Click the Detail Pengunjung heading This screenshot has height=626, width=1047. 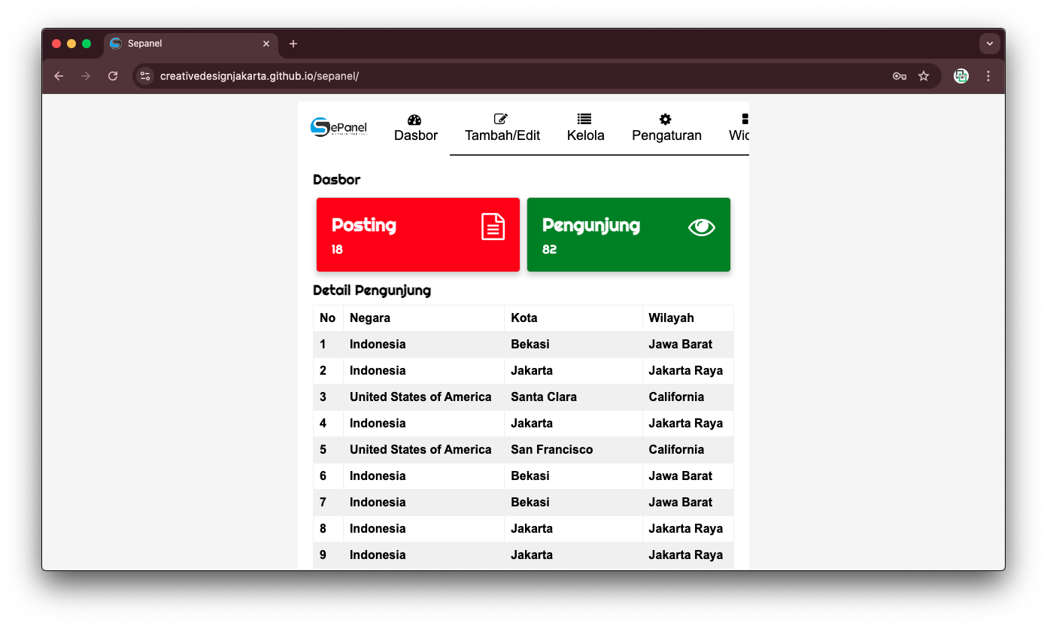tap(372, 290)
